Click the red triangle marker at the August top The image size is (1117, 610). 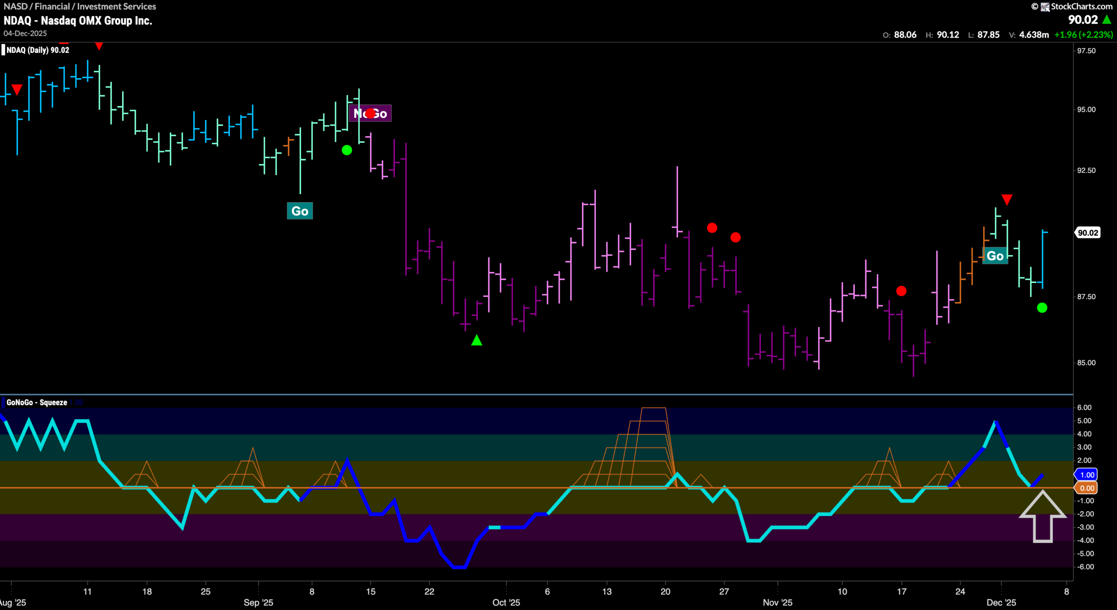[x=99, y=46]
